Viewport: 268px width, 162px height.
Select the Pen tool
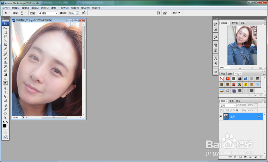5,88
